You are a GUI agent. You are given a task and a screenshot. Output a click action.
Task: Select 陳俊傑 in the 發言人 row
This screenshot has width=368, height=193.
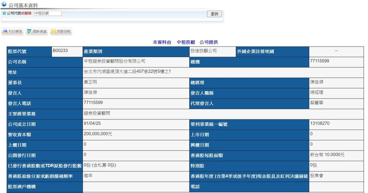(90, 92)
